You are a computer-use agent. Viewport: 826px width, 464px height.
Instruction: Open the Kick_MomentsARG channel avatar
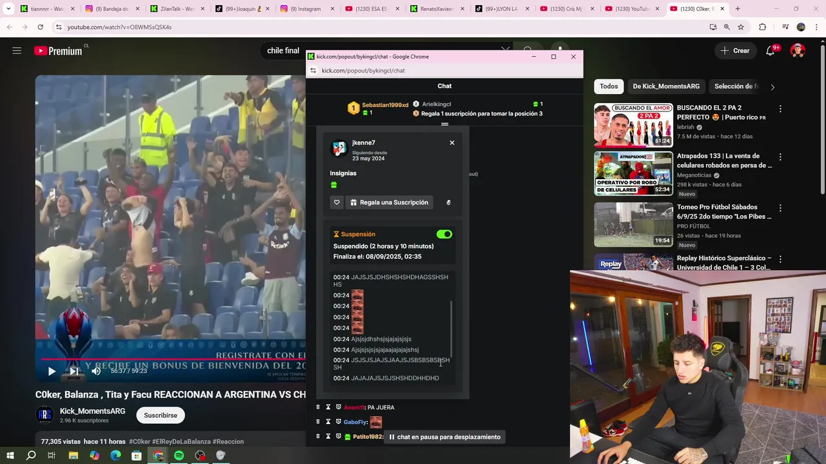pyautogui.click(x=45, y=416)
